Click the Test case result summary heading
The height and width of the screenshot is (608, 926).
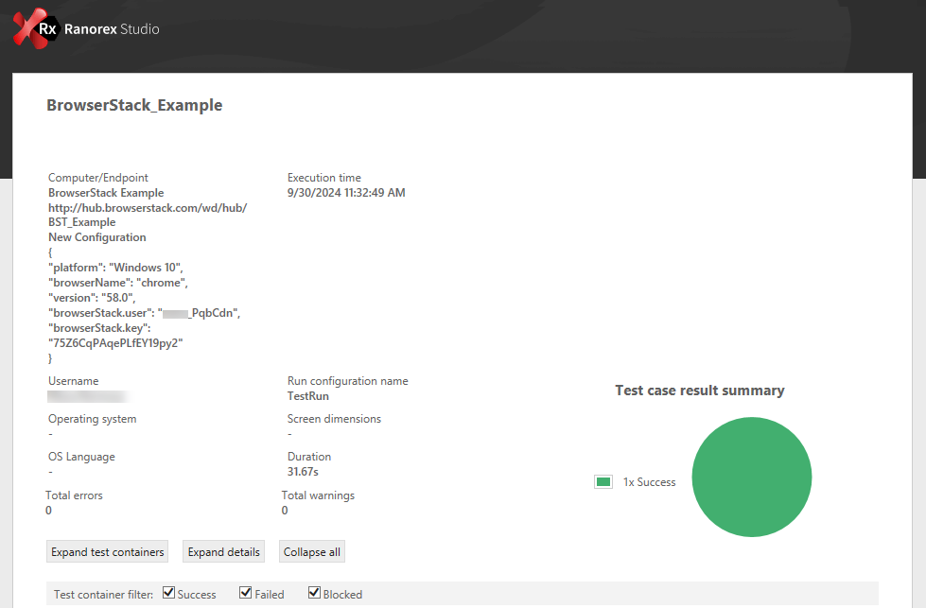click(x=700, y=391)
